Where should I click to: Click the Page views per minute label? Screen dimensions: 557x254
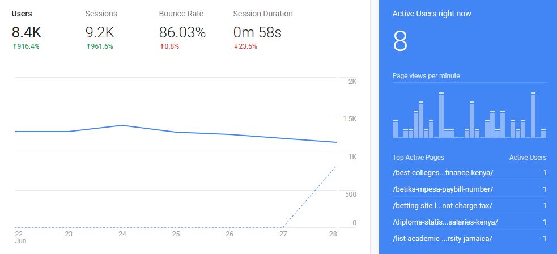426,76
